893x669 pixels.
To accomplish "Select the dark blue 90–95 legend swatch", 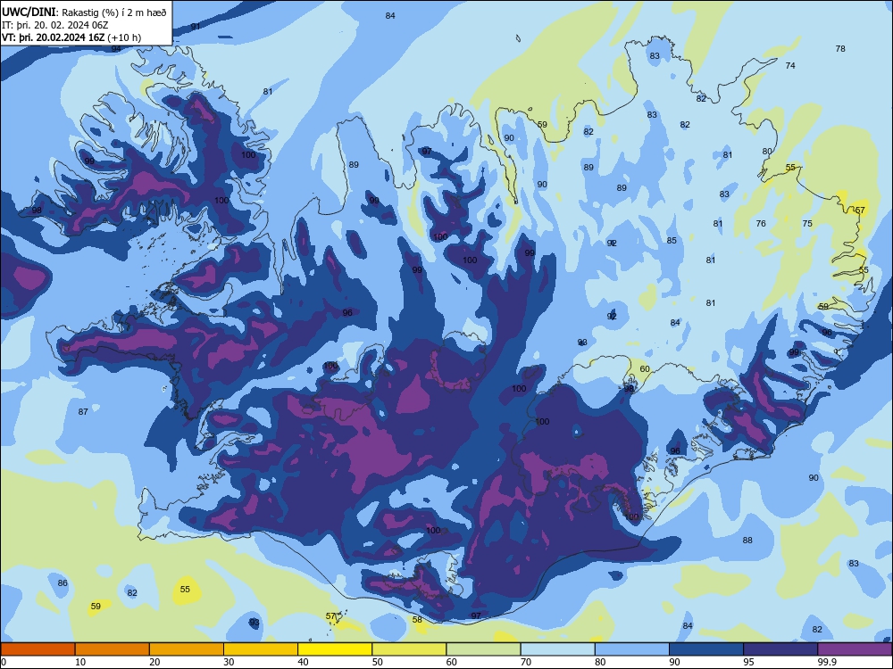I will click(x=706, y=649).
